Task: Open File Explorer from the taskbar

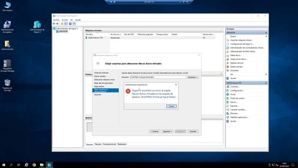Action: click(x=41, y=165)
